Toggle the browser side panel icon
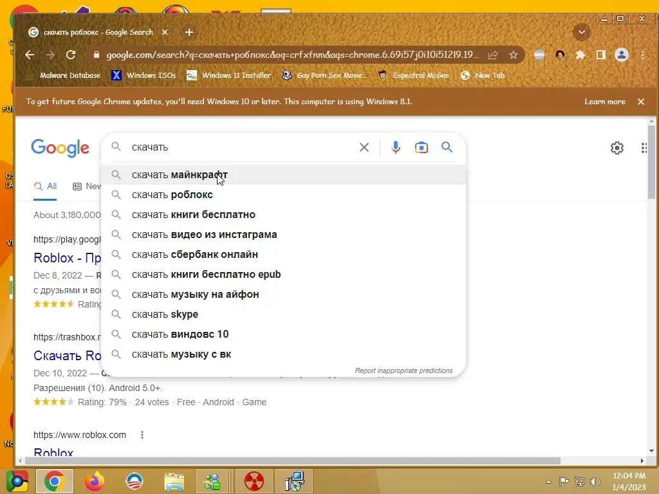Screen dimensions: 659x494 [x=601, y=55]
